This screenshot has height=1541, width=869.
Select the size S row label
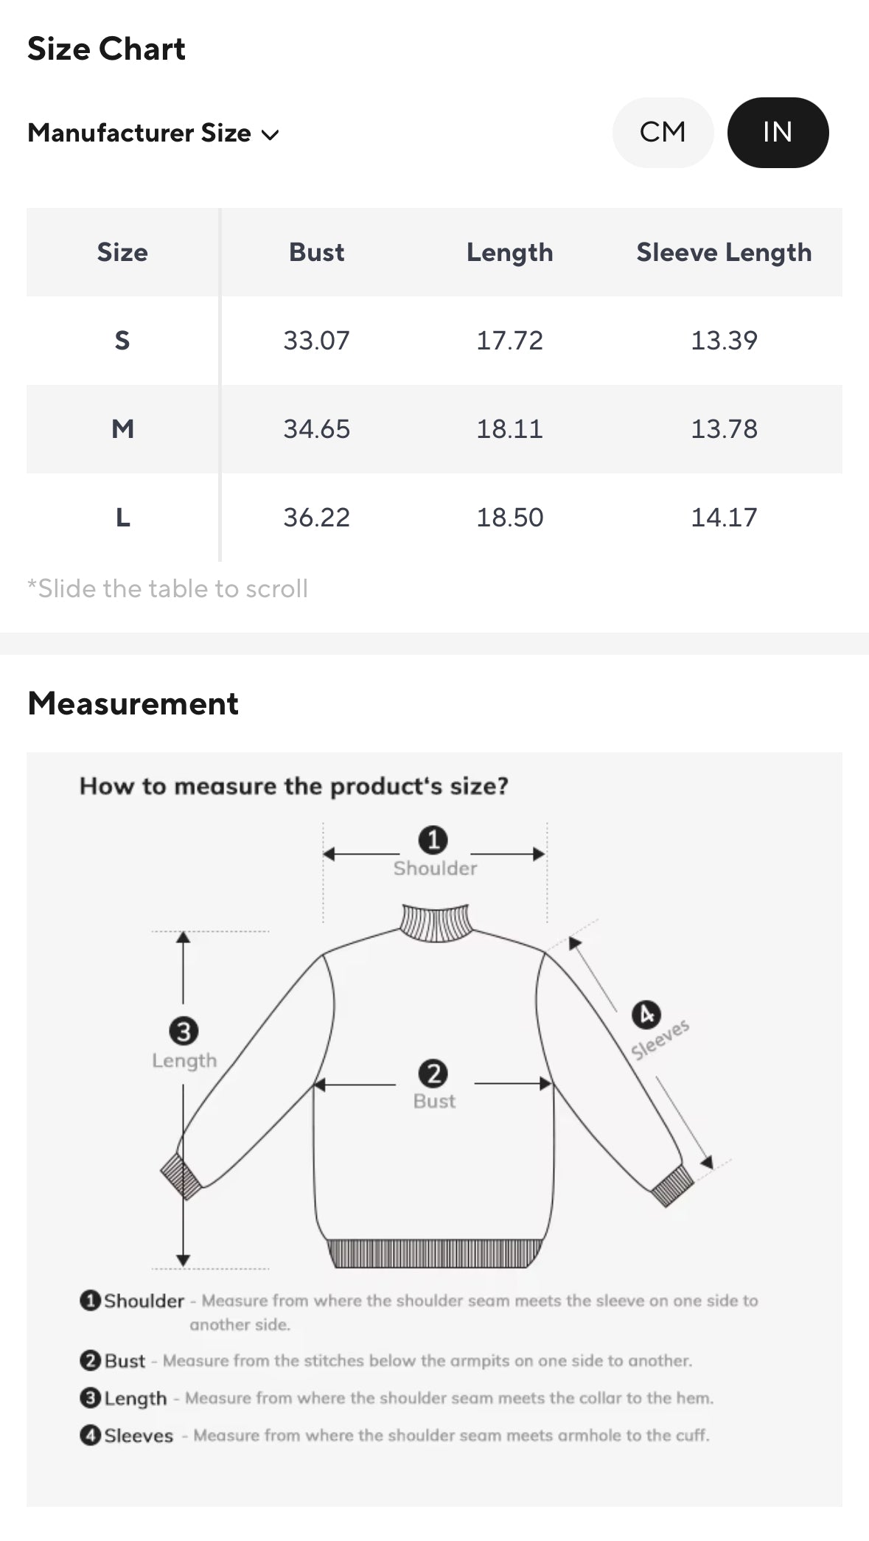(x=122, y=341)
